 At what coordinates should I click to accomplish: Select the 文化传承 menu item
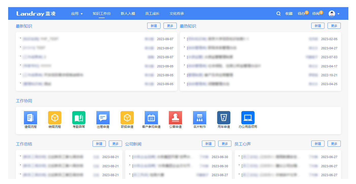[177, 13]
